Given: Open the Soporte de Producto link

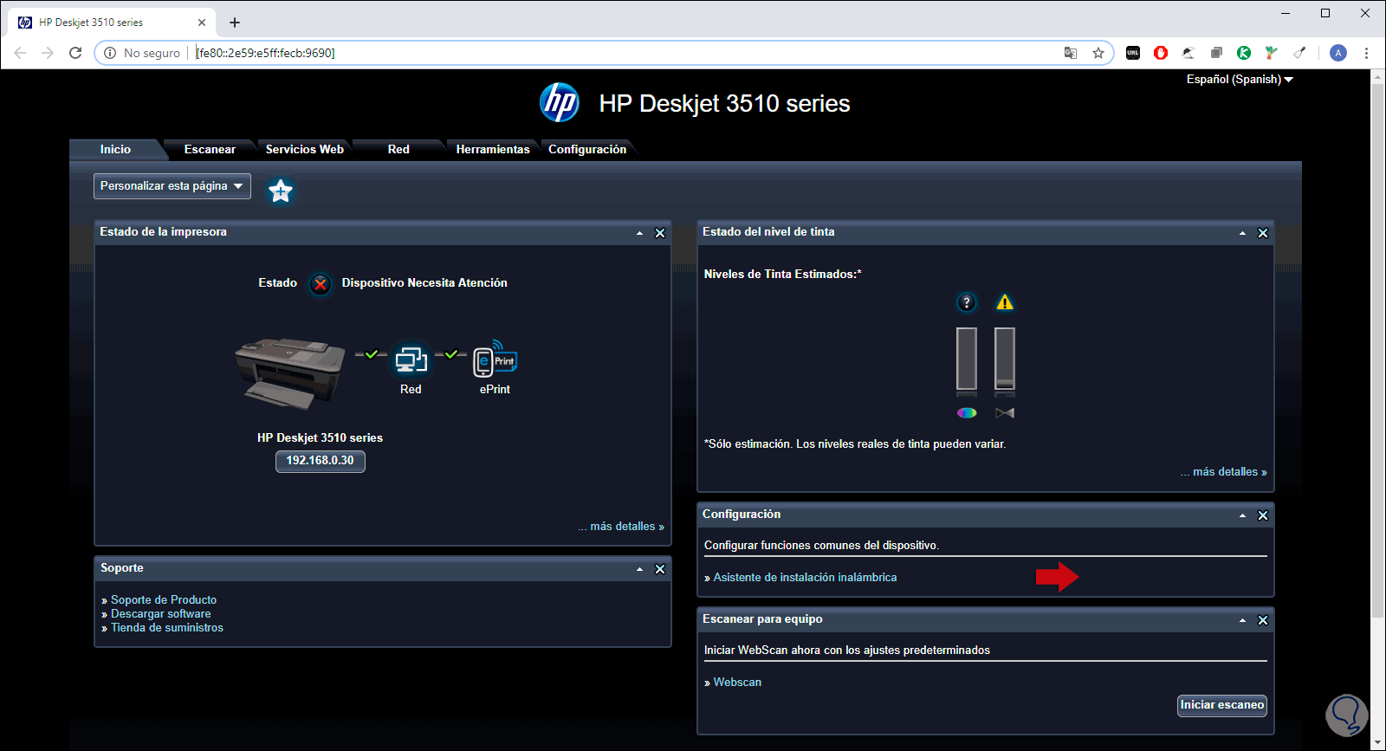Looking at the screenshot, I should pyautogui.click(x=164, y=599).
